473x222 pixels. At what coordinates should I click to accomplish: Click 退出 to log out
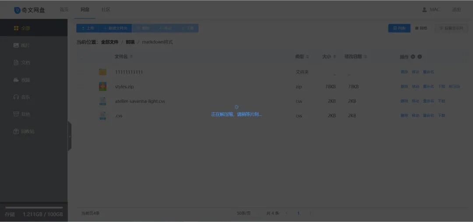[x=456, y=10]
